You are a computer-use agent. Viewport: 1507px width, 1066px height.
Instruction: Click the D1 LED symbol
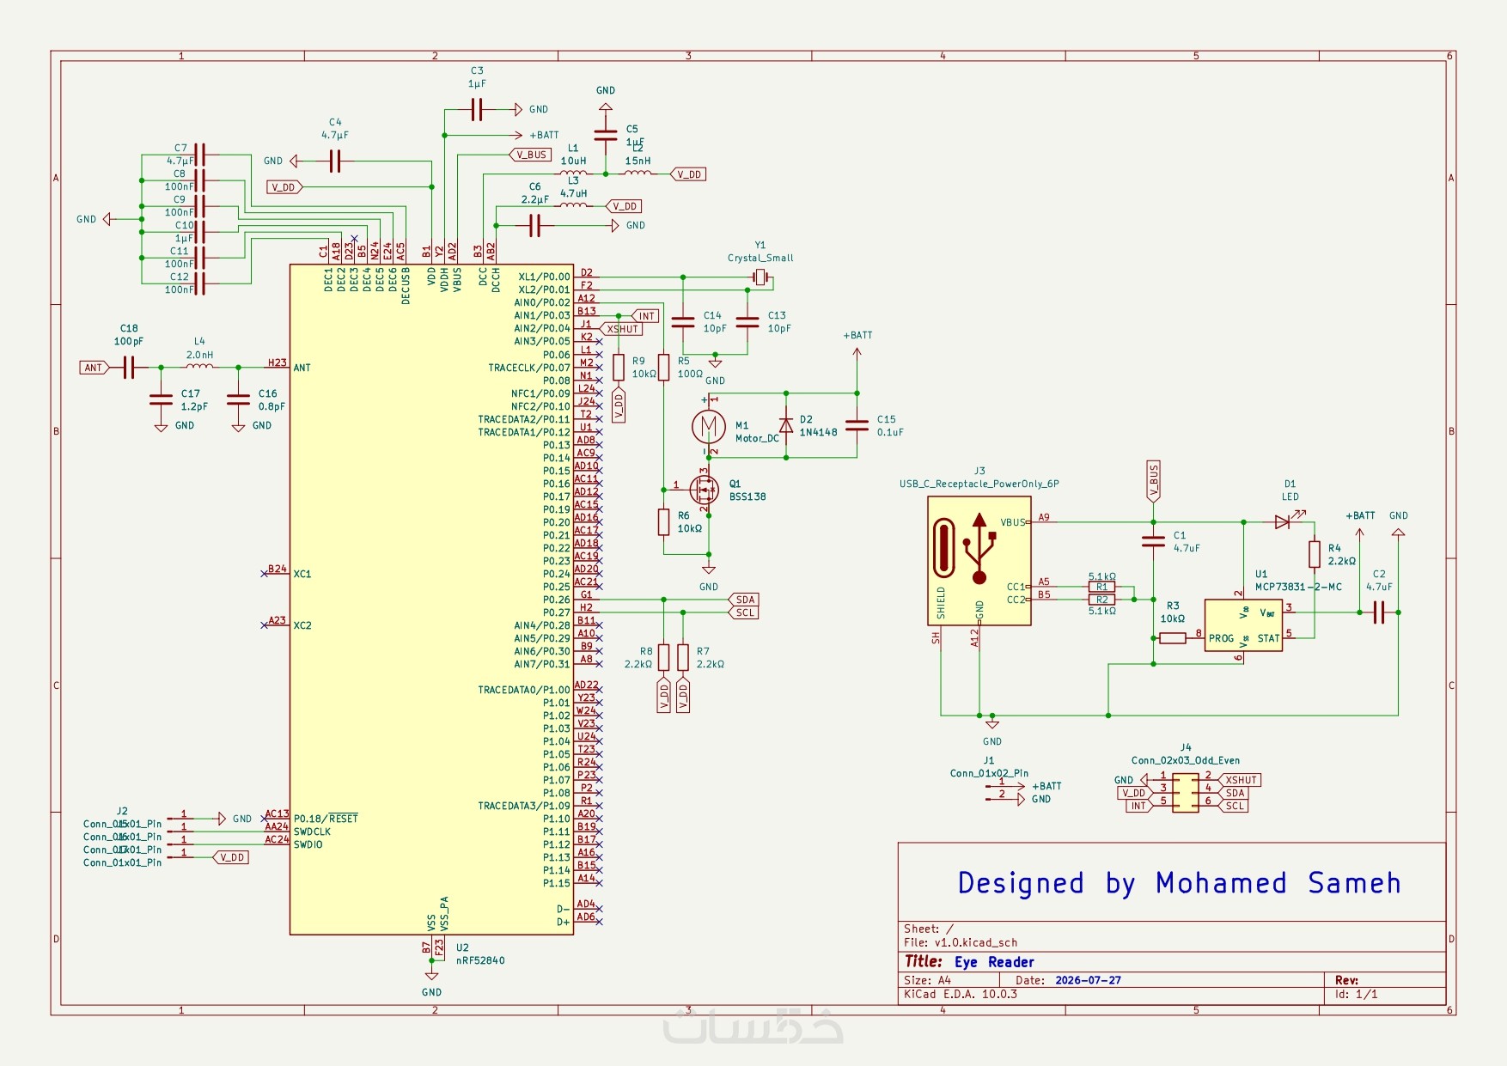[1284, 521]
